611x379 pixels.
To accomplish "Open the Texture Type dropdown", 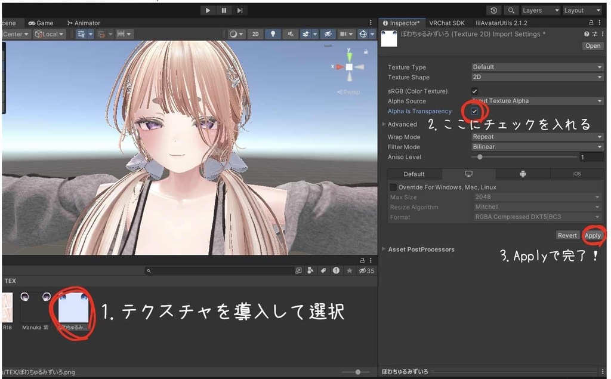I will [537, 67].
